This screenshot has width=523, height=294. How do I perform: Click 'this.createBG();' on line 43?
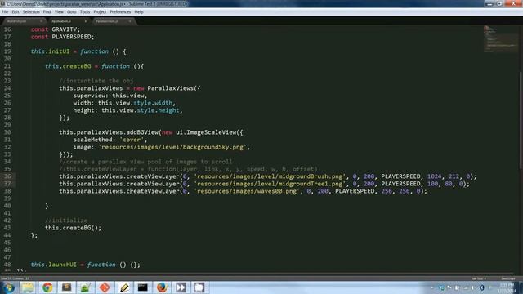click(73, 228)
